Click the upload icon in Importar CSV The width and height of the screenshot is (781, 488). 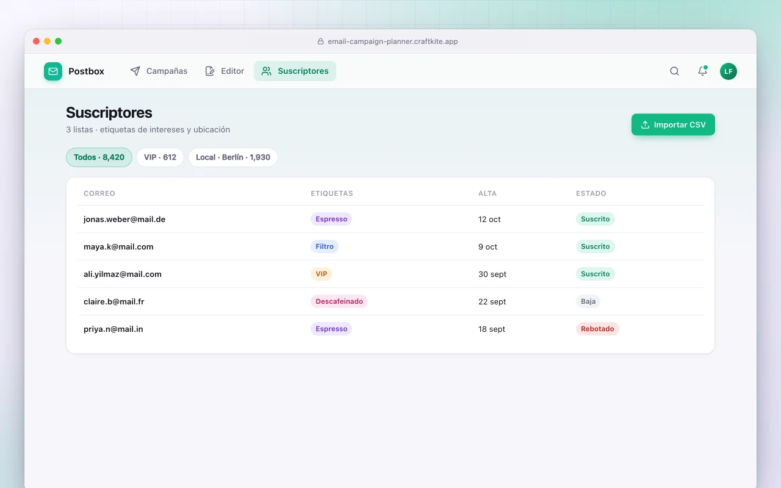645,124
